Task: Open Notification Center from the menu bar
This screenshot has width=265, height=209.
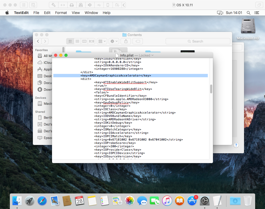Action: 256,13
